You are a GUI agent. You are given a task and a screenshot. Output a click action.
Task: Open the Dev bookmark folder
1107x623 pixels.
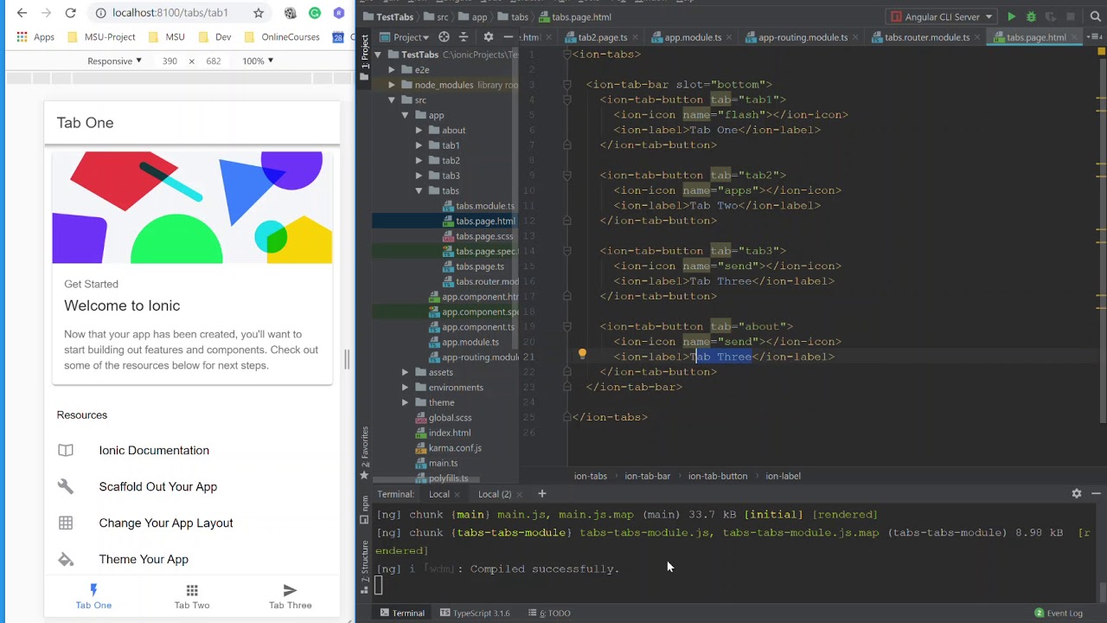click(214, 37)
